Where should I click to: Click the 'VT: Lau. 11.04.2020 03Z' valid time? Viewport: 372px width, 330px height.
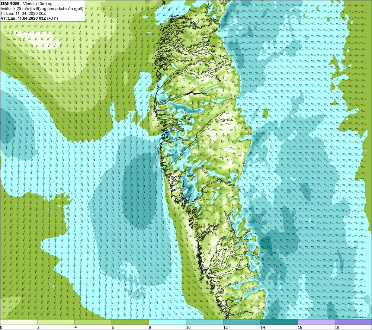click(23, 18)
